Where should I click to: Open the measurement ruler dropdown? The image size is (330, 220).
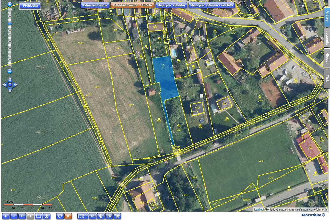click(82, 216)
